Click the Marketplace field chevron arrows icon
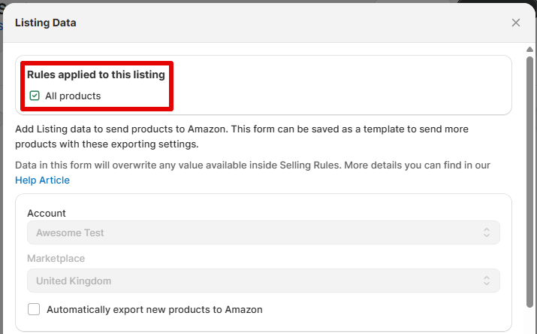This screenshot has height=334, width=537. [x=487, y=281]
